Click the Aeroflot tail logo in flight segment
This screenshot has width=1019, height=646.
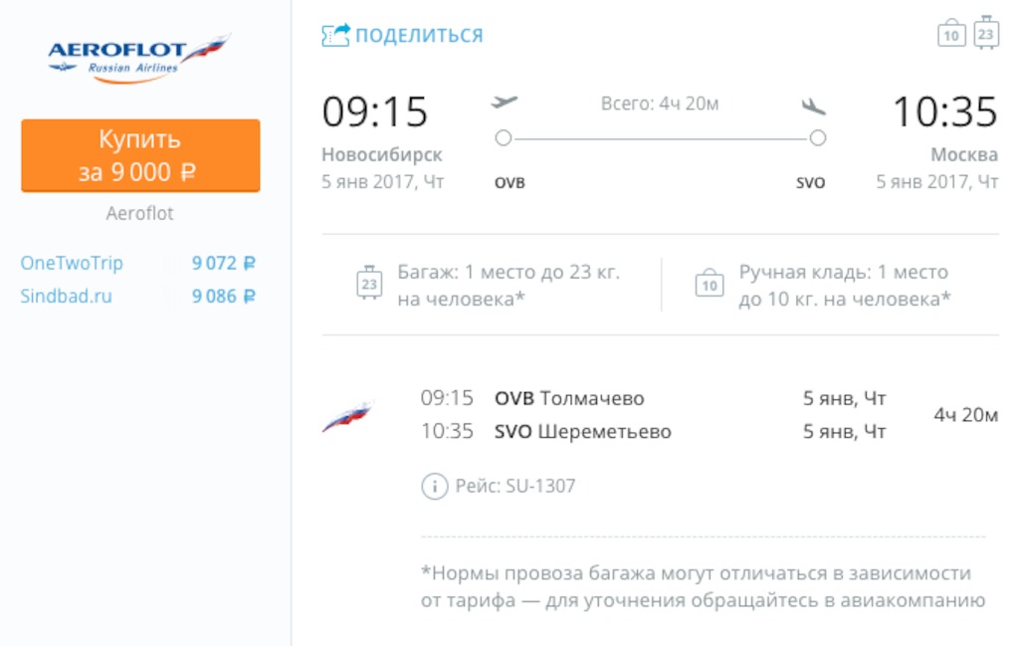pos(347,416)
